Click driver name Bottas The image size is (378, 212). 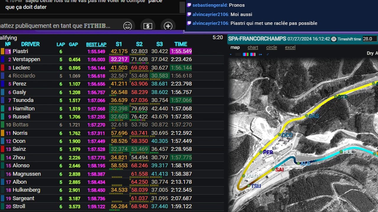[20, 125]
